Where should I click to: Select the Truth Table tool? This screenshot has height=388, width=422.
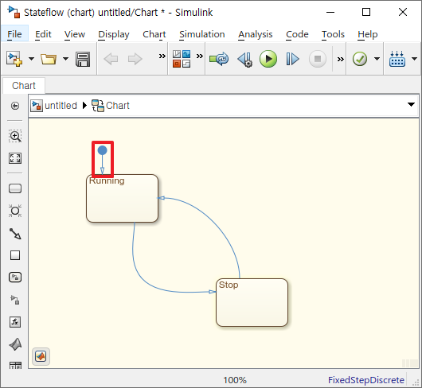click(x=15, y=366)
